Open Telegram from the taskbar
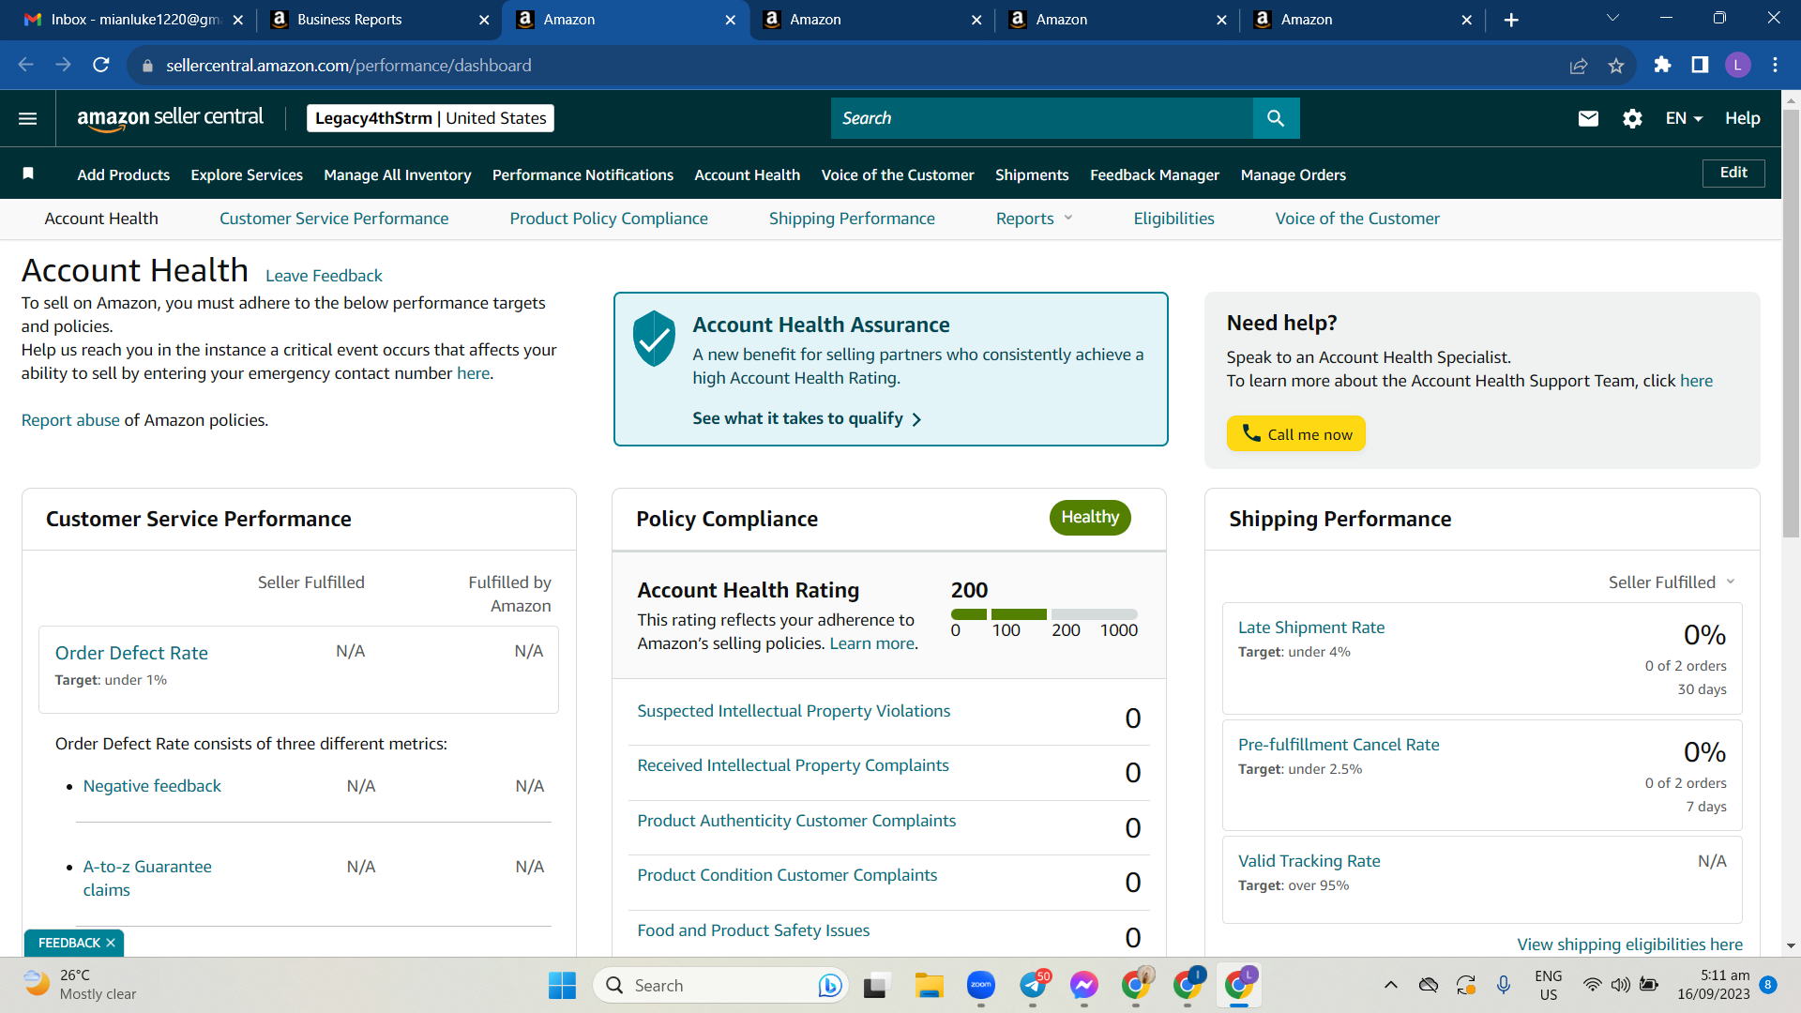The image size is (1801, 1013). click(1033, 985)
